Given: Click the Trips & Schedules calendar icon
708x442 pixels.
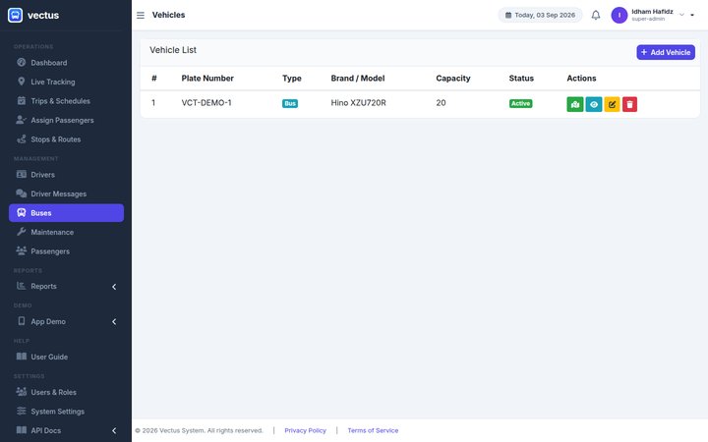Looking at the screenshot, I should tap(22, 100).
